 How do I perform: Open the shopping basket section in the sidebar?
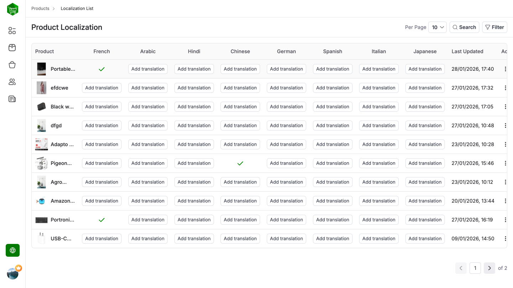tap(12, 65)
